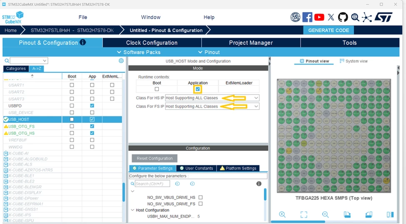
Task: Click the info icon in parameter settings
Action: coord(259,184)
